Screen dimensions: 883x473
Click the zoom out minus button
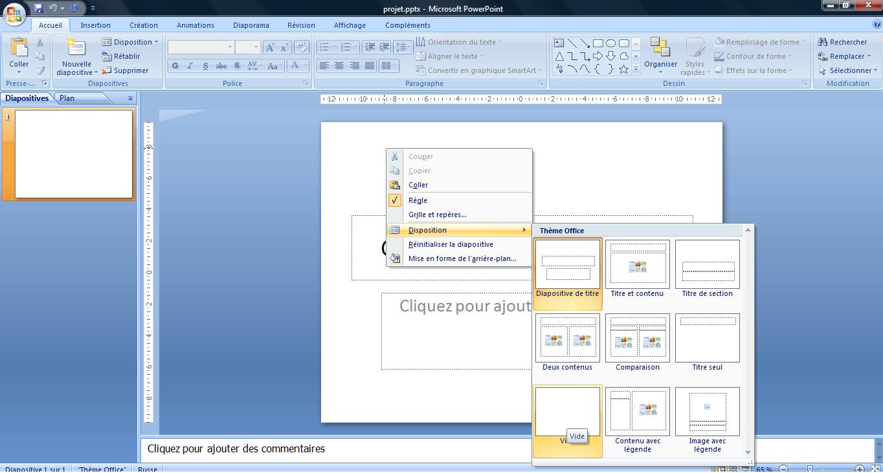(783, 469)
